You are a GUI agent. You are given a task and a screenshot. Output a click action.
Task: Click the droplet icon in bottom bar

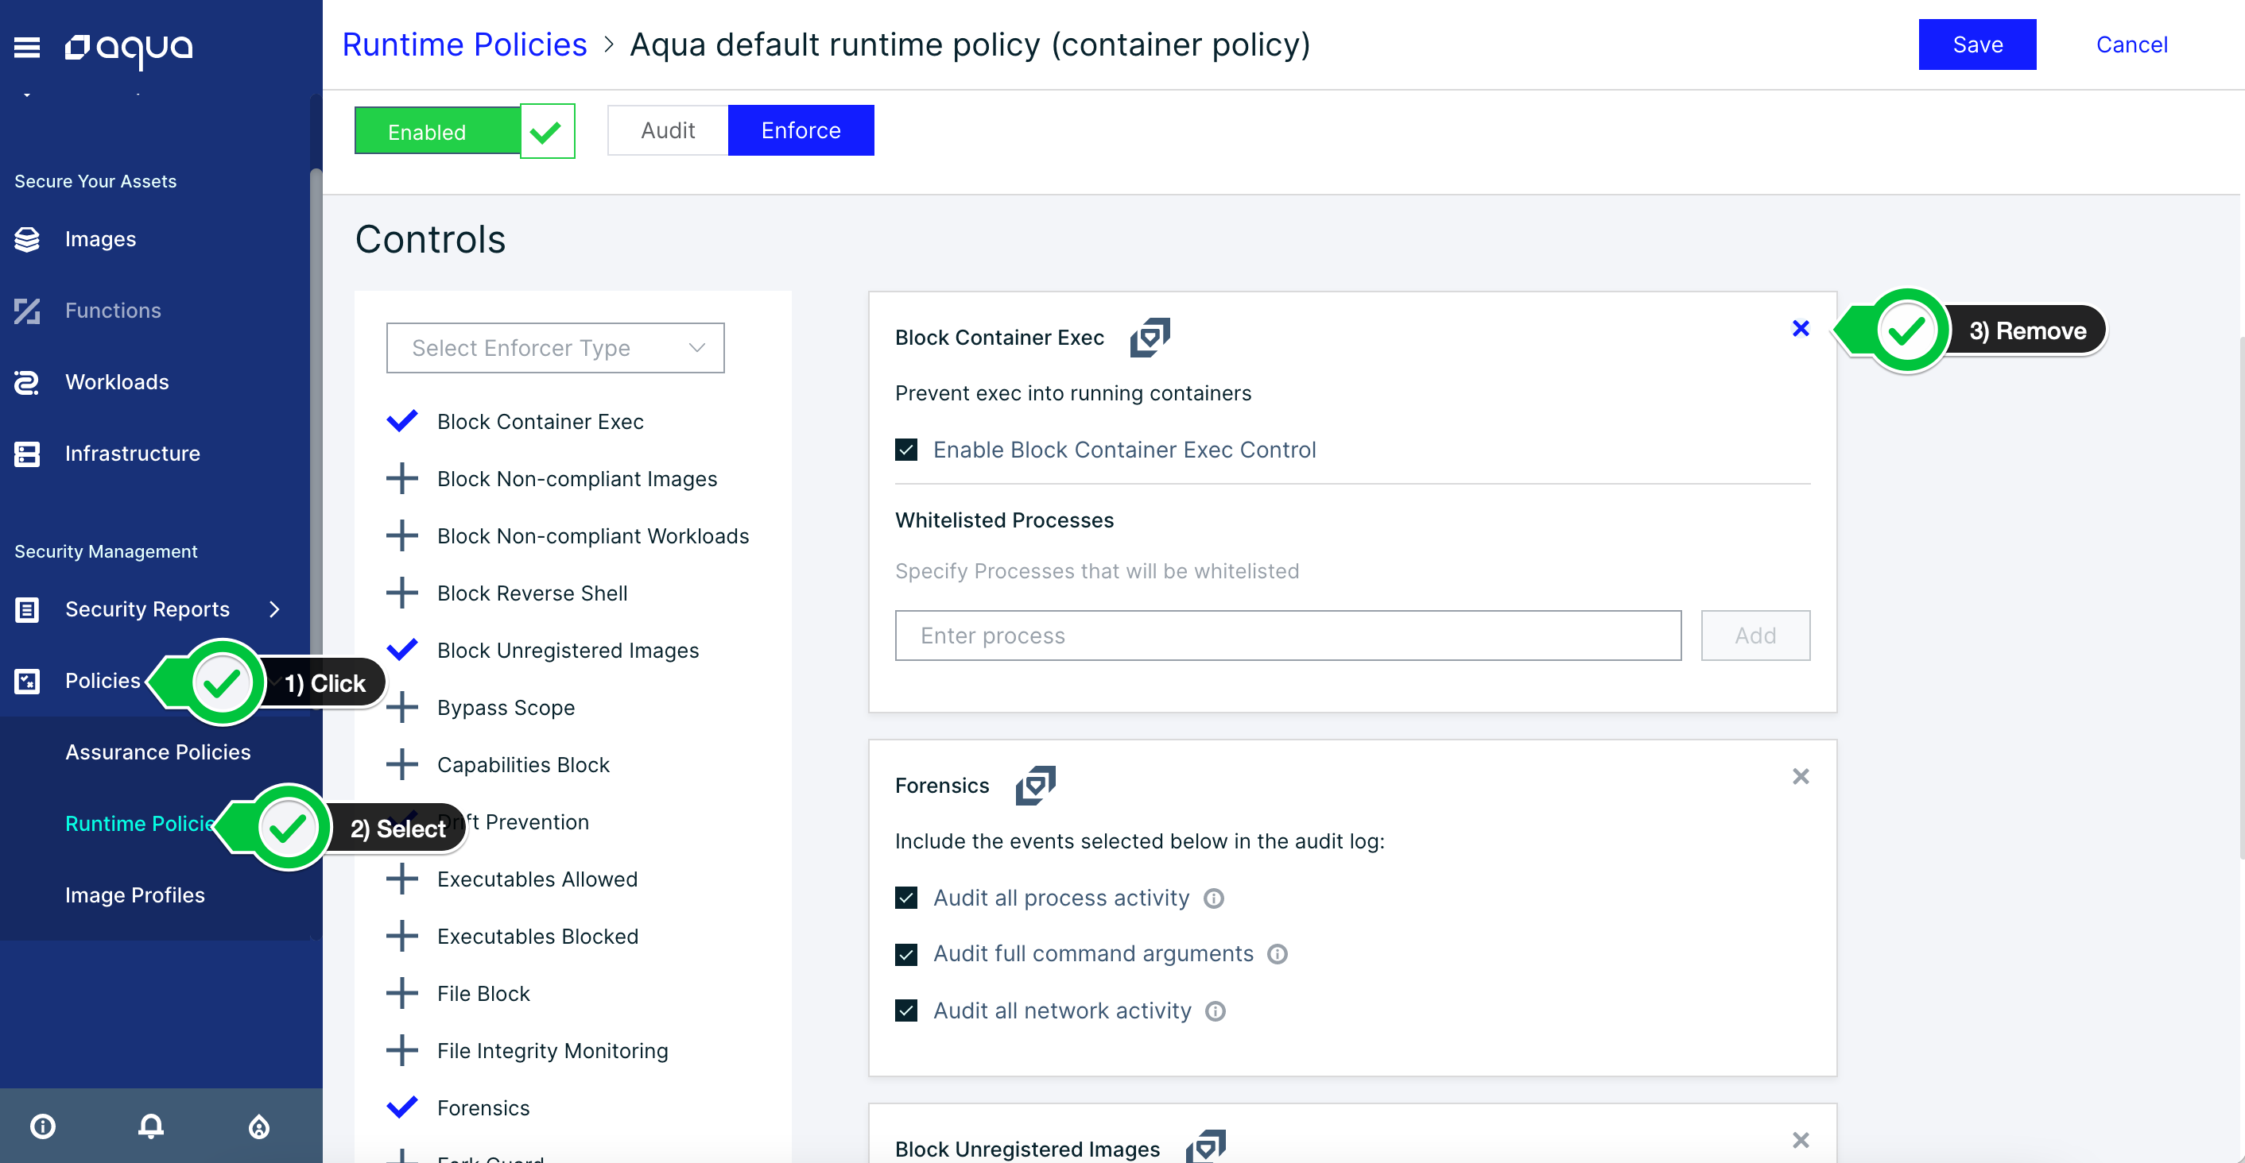tap(259, 1126)
